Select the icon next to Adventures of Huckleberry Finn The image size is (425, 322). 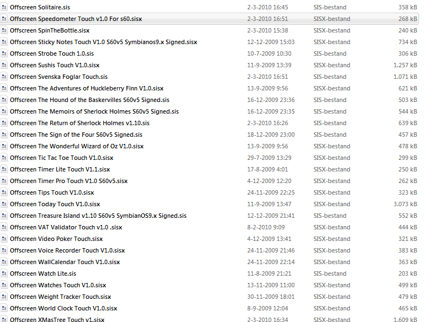pos(4,89)
